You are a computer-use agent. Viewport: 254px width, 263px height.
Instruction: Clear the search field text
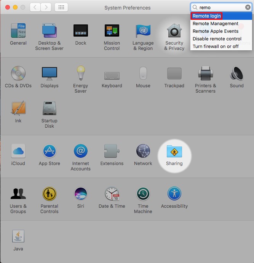click(248, 7)
